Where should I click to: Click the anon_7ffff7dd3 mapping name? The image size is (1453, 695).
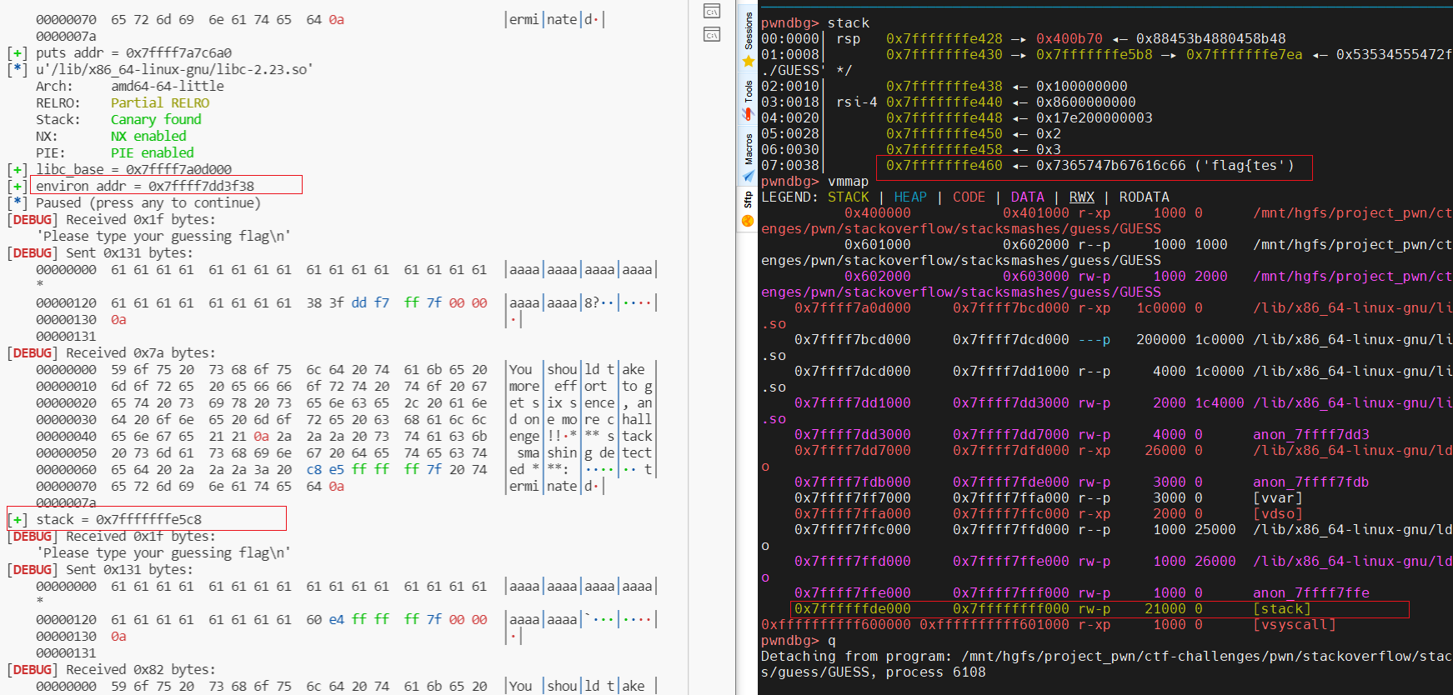pos(1311,434)
